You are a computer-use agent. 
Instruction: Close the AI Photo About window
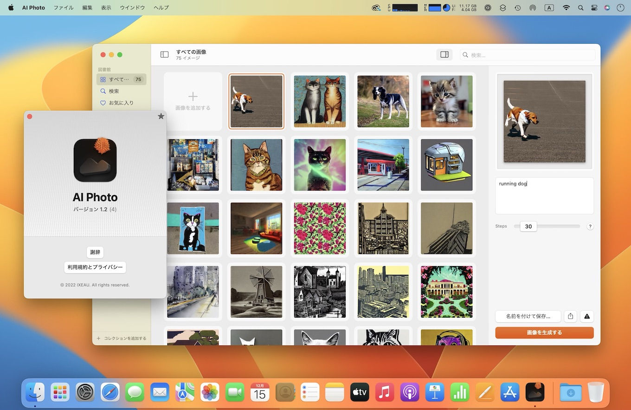[x=30, y=117]
